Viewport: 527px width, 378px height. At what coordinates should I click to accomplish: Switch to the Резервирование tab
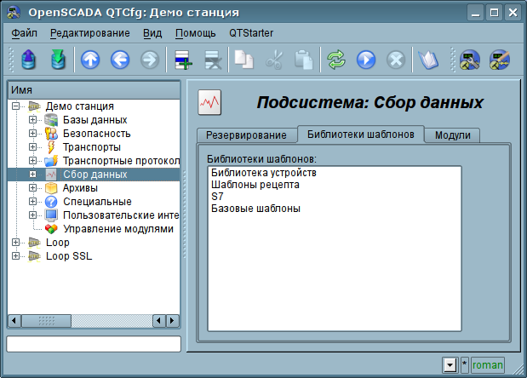[246, 135]
